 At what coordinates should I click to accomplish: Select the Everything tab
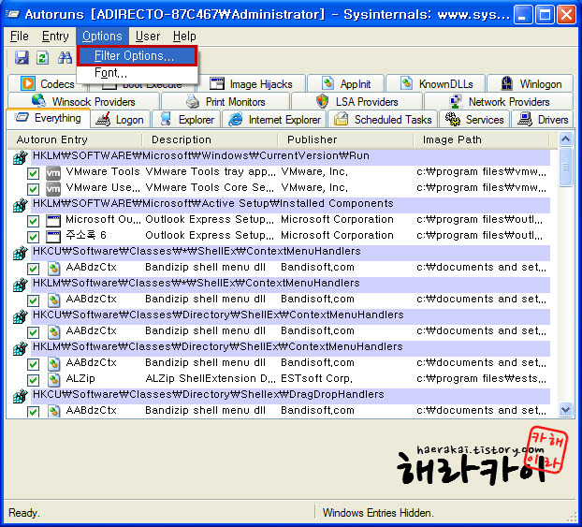(49, 118)
